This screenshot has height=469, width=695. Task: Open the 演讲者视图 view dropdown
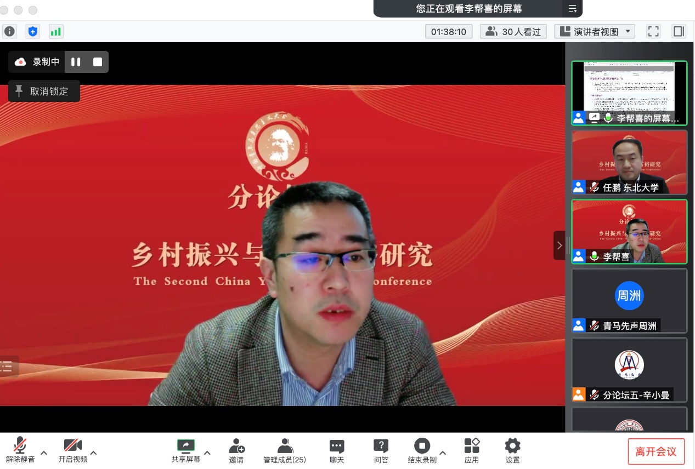pyautogui.click(x=595, y=31)
